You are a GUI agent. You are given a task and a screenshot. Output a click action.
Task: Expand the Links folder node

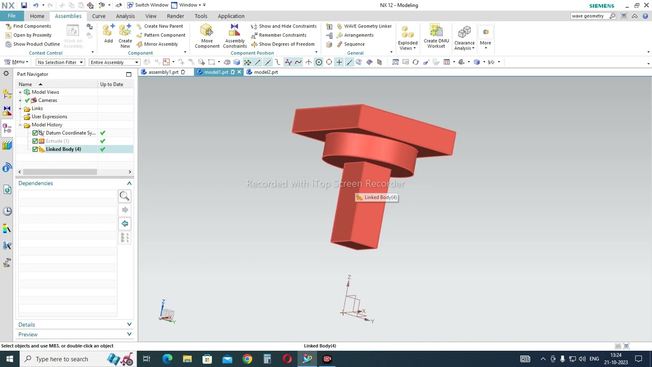[20, 109]
